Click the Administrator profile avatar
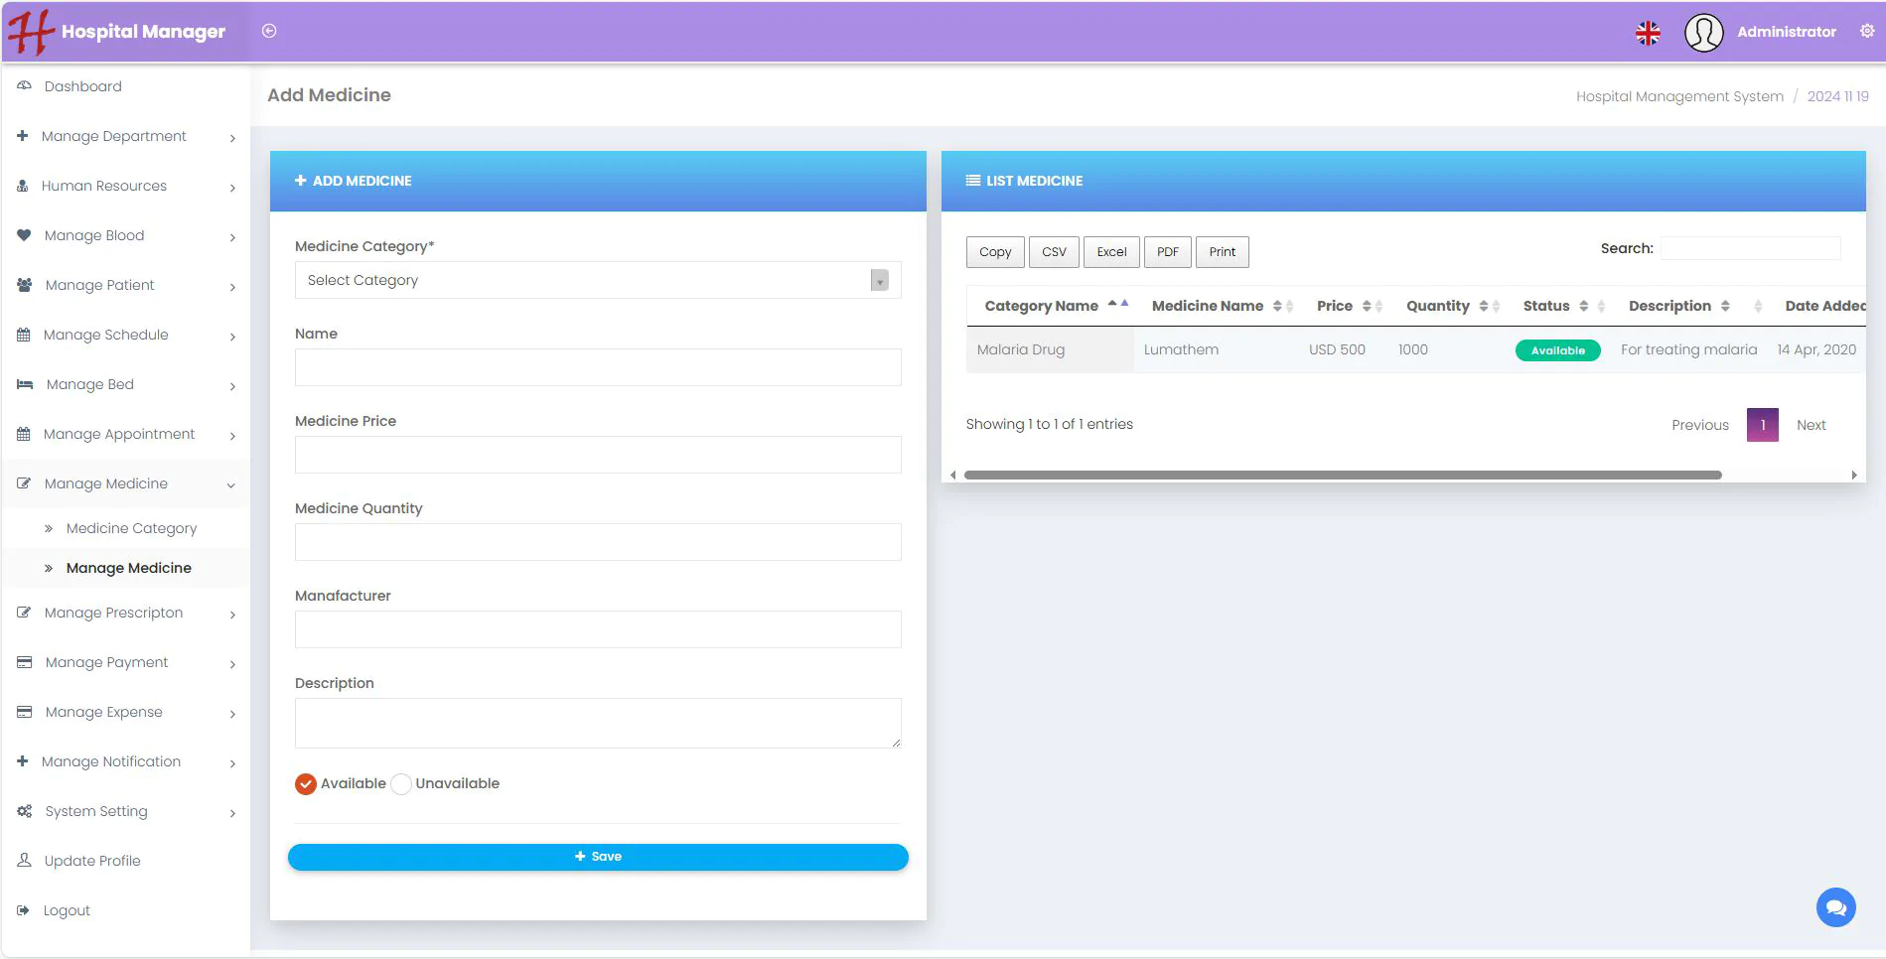 point(1703,33)
